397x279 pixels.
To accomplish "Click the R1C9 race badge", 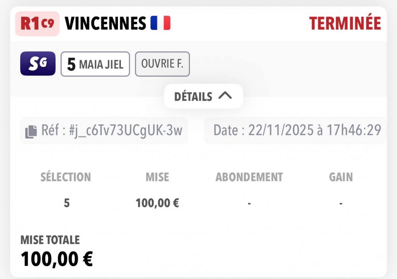I will tap(37, 24).
